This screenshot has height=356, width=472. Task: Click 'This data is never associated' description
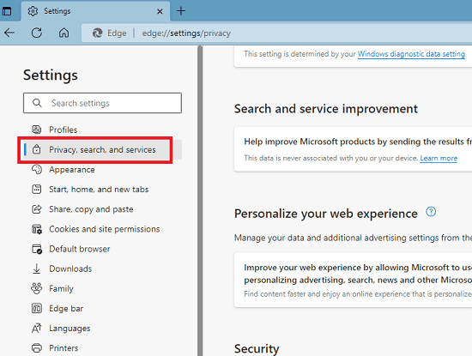331,159
